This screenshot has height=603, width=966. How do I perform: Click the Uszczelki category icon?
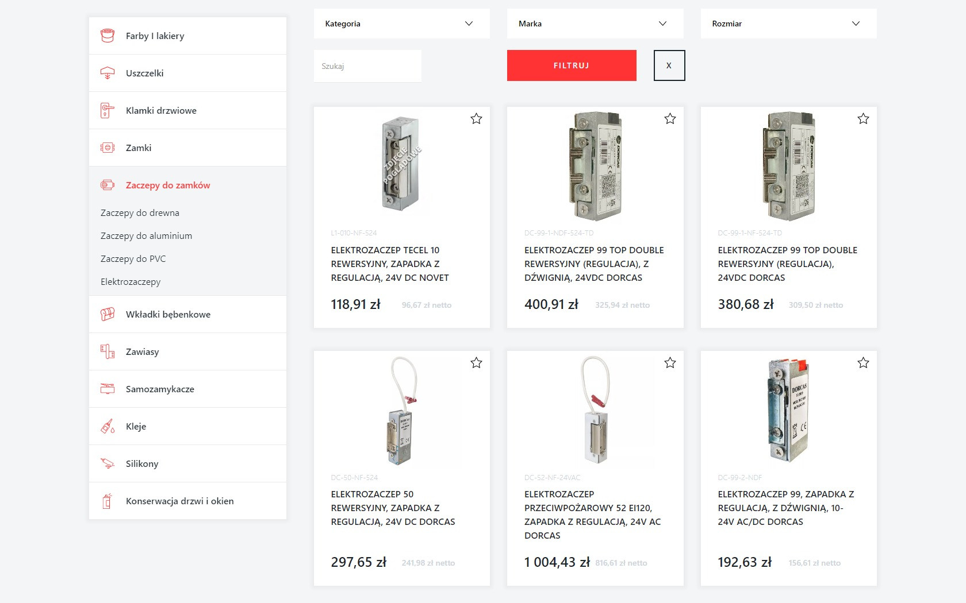[108, 73]
